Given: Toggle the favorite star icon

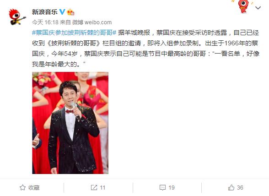Looking at the screenshot, I should [23, 187].
